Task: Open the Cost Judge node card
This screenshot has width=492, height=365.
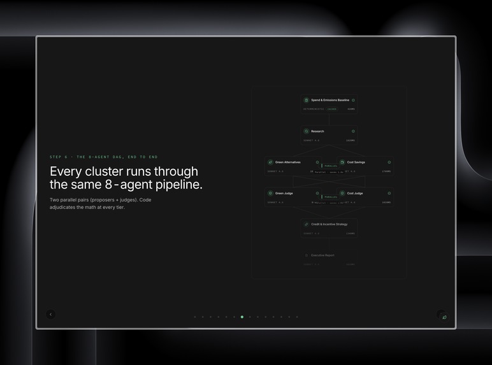Action: pos(365,197)
